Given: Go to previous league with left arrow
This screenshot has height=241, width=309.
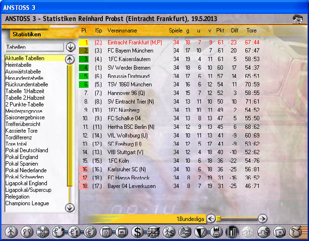Looking at the screenshot, I should click(211, 219).
